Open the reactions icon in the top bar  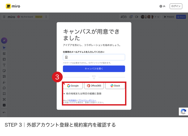pyautogui.click(x=131, y=17)
